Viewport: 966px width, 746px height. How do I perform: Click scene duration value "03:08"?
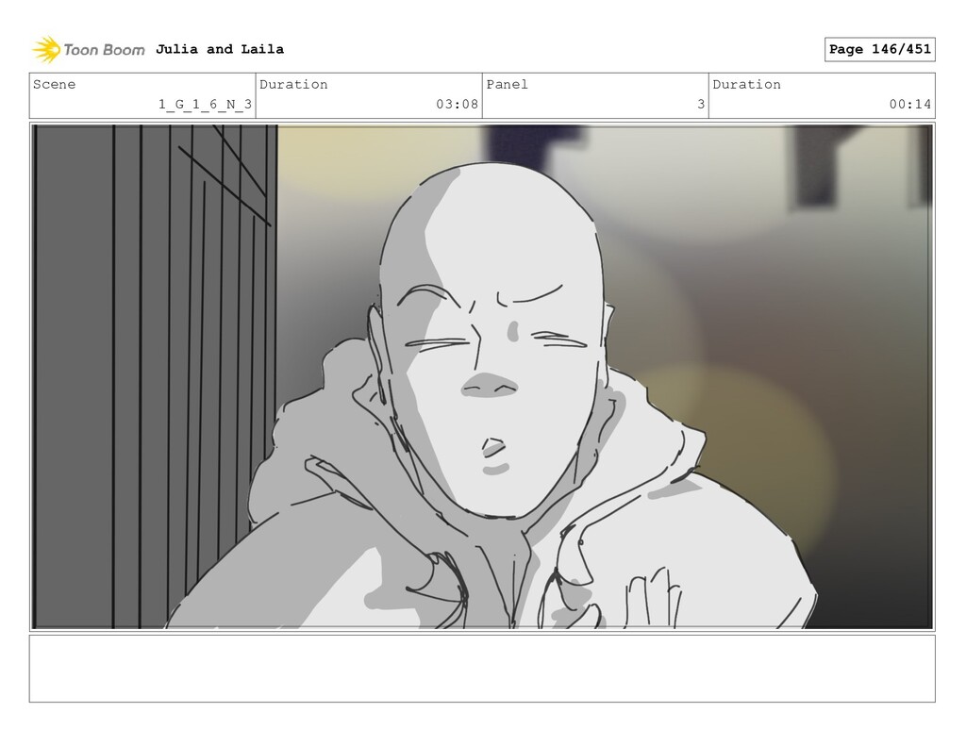point(458,104)
